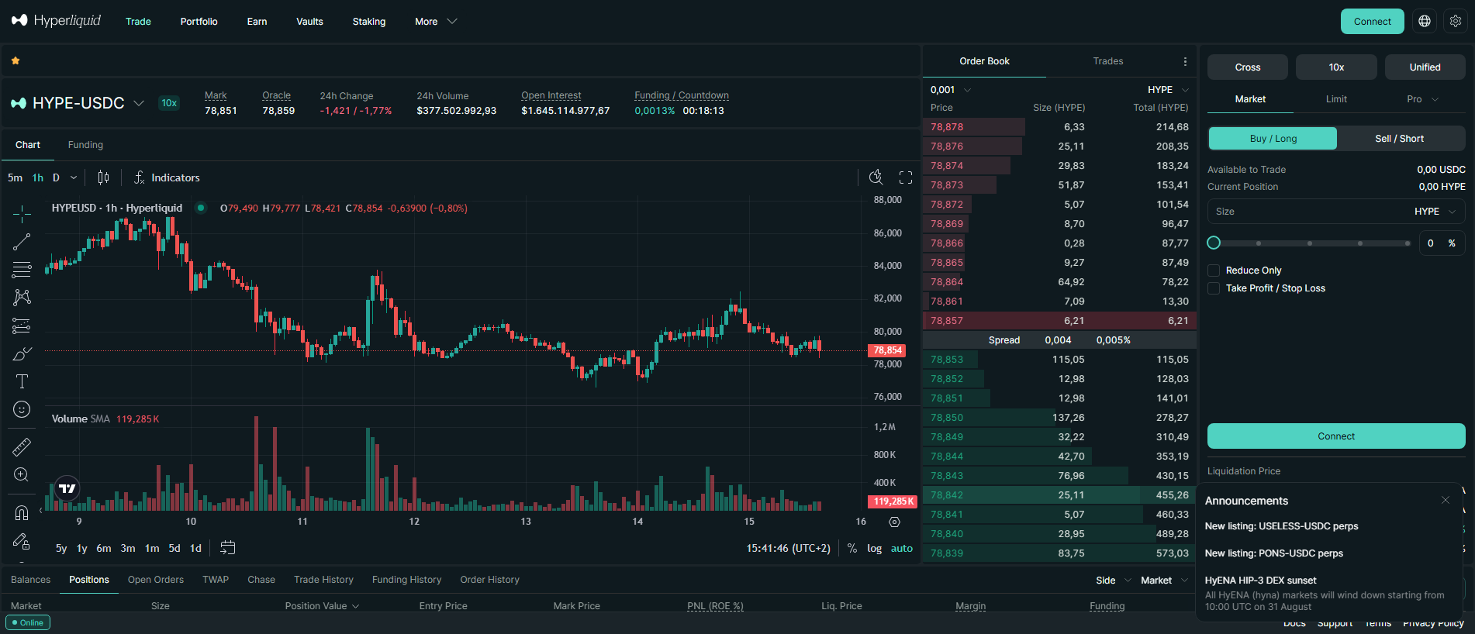The image size is (1475, 634).
Task: Click the order size percentage slider handle
Action: coord(1214,243)
